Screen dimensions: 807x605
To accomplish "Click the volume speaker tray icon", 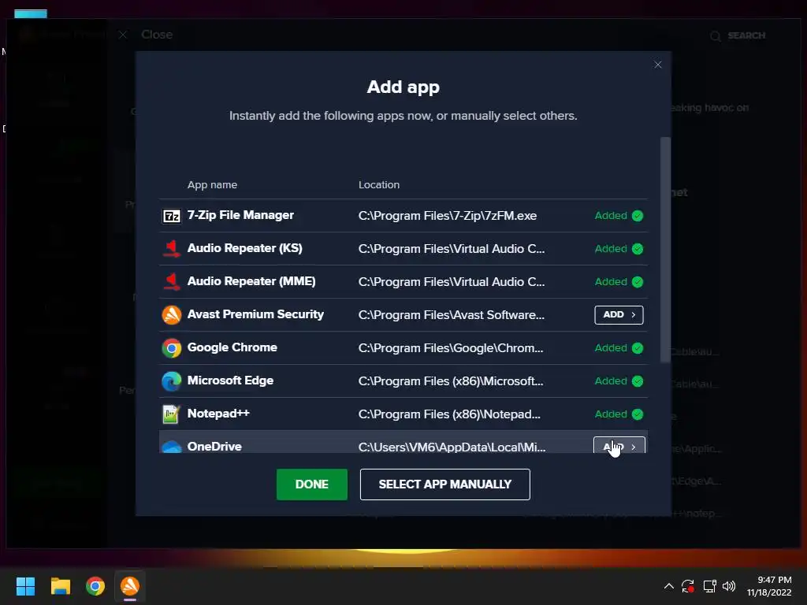I will tap(729, 586).
